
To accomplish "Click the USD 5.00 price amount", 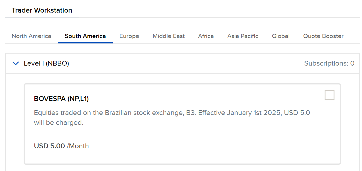I will point(49,146).
